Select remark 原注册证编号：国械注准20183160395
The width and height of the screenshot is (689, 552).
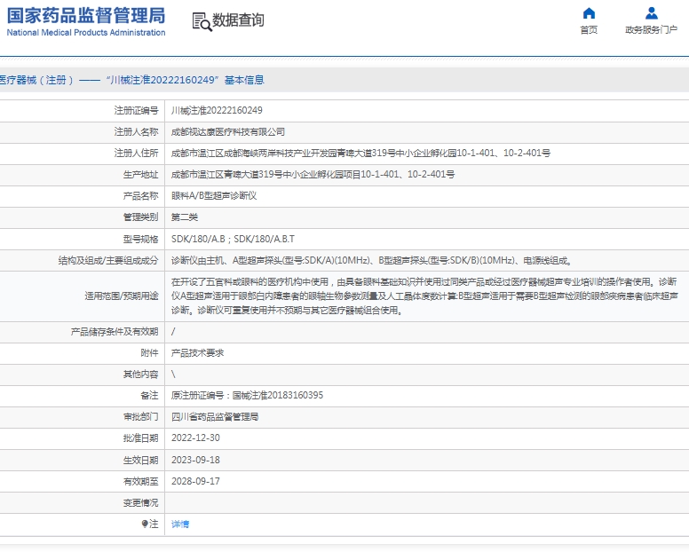pos(247,395)
